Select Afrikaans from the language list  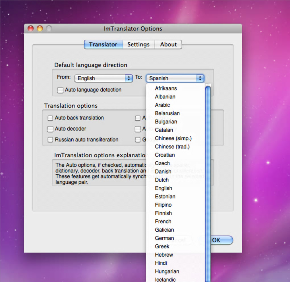[x=176, y=88]
